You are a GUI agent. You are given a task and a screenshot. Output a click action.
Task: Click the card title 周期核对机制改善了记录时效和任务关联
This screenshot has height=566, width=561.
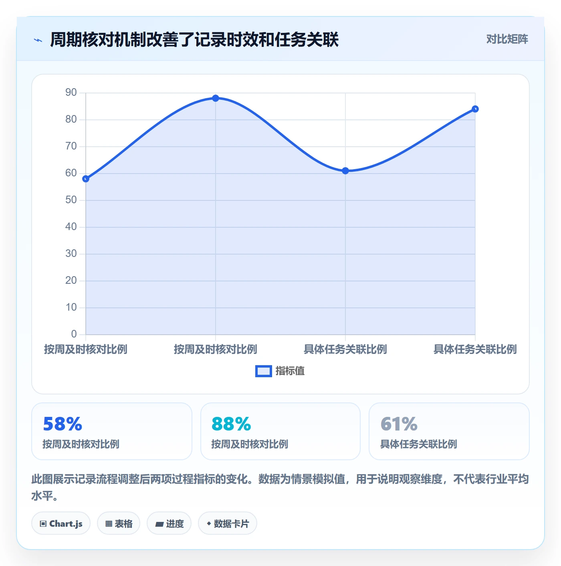194,40
